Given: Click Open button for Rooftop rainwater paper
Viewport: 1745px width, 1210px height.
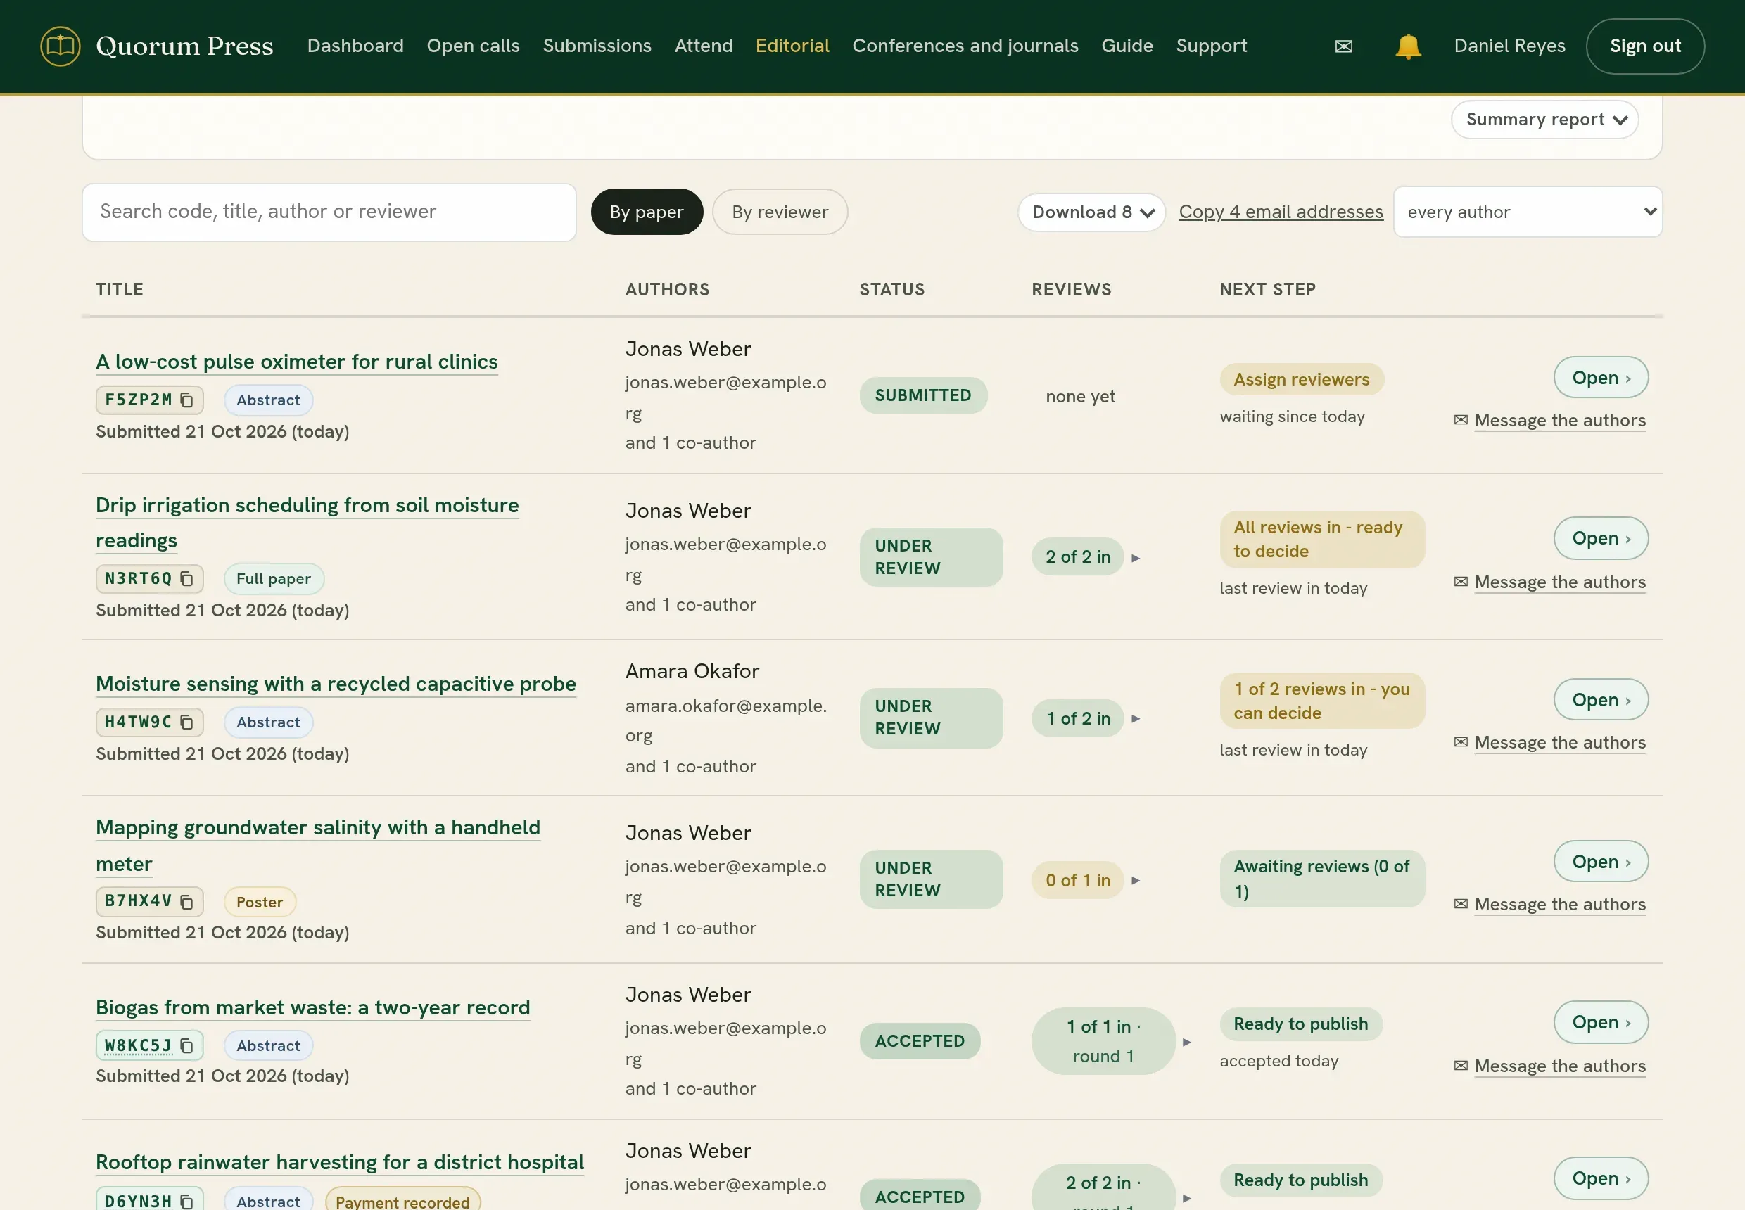Looking at the screenshot, I should click(x=1601, y=1178).
